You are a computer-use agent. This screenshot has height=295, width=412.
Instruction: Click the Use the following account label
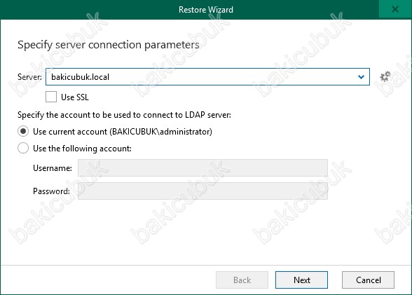[82, 149]
